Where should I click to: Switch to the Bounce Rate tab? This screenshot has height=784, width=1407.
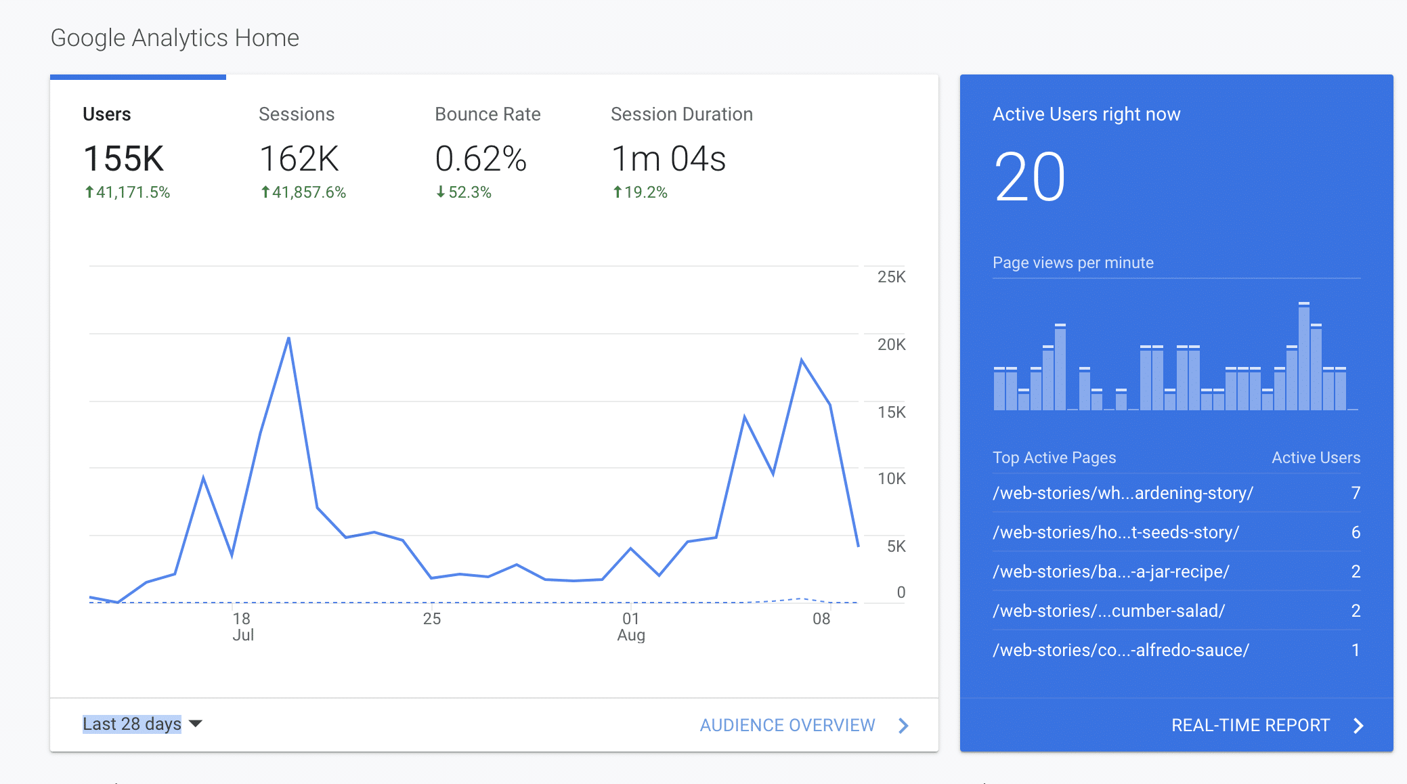(488, 114)
